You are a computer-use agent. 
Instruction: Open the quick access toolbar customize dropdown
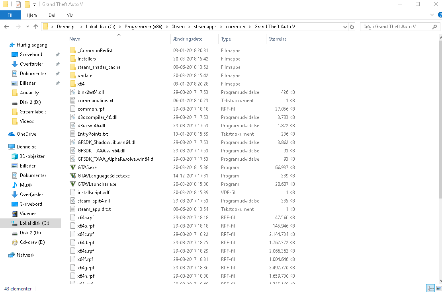click(34, 4)
